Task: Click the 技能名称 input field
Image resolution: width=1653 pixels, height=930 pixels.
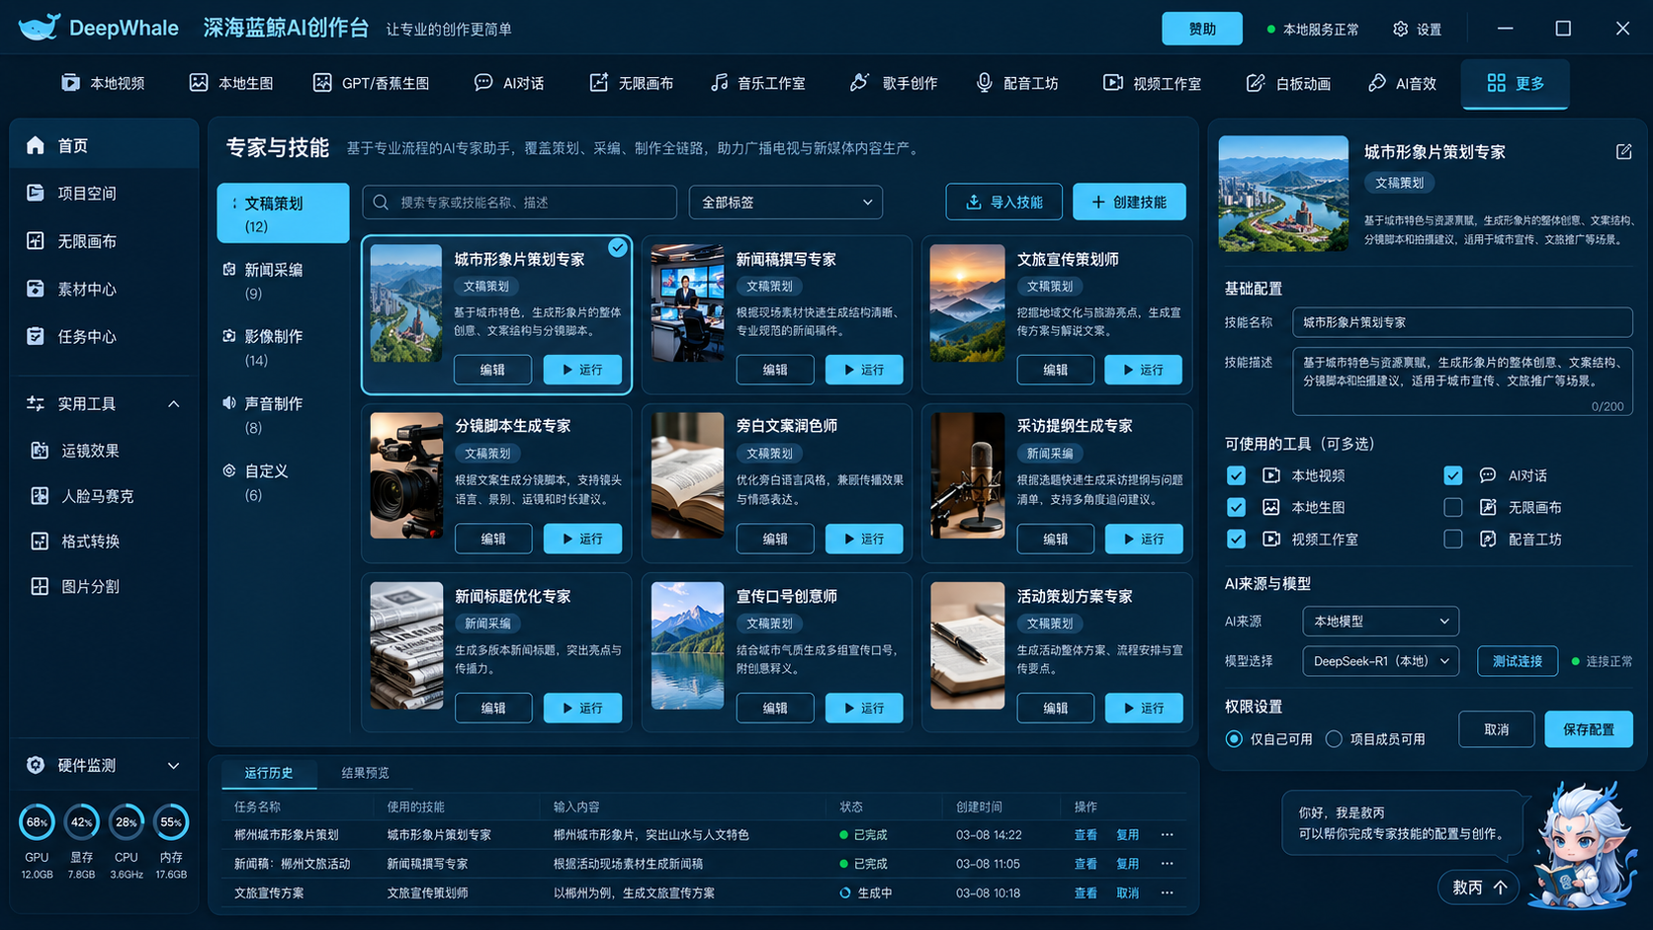Action: (x=1462, y=322)
